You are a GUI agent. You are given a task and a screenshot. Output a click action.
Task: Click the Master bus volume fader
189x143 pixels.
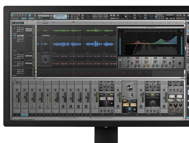point(95,95)
